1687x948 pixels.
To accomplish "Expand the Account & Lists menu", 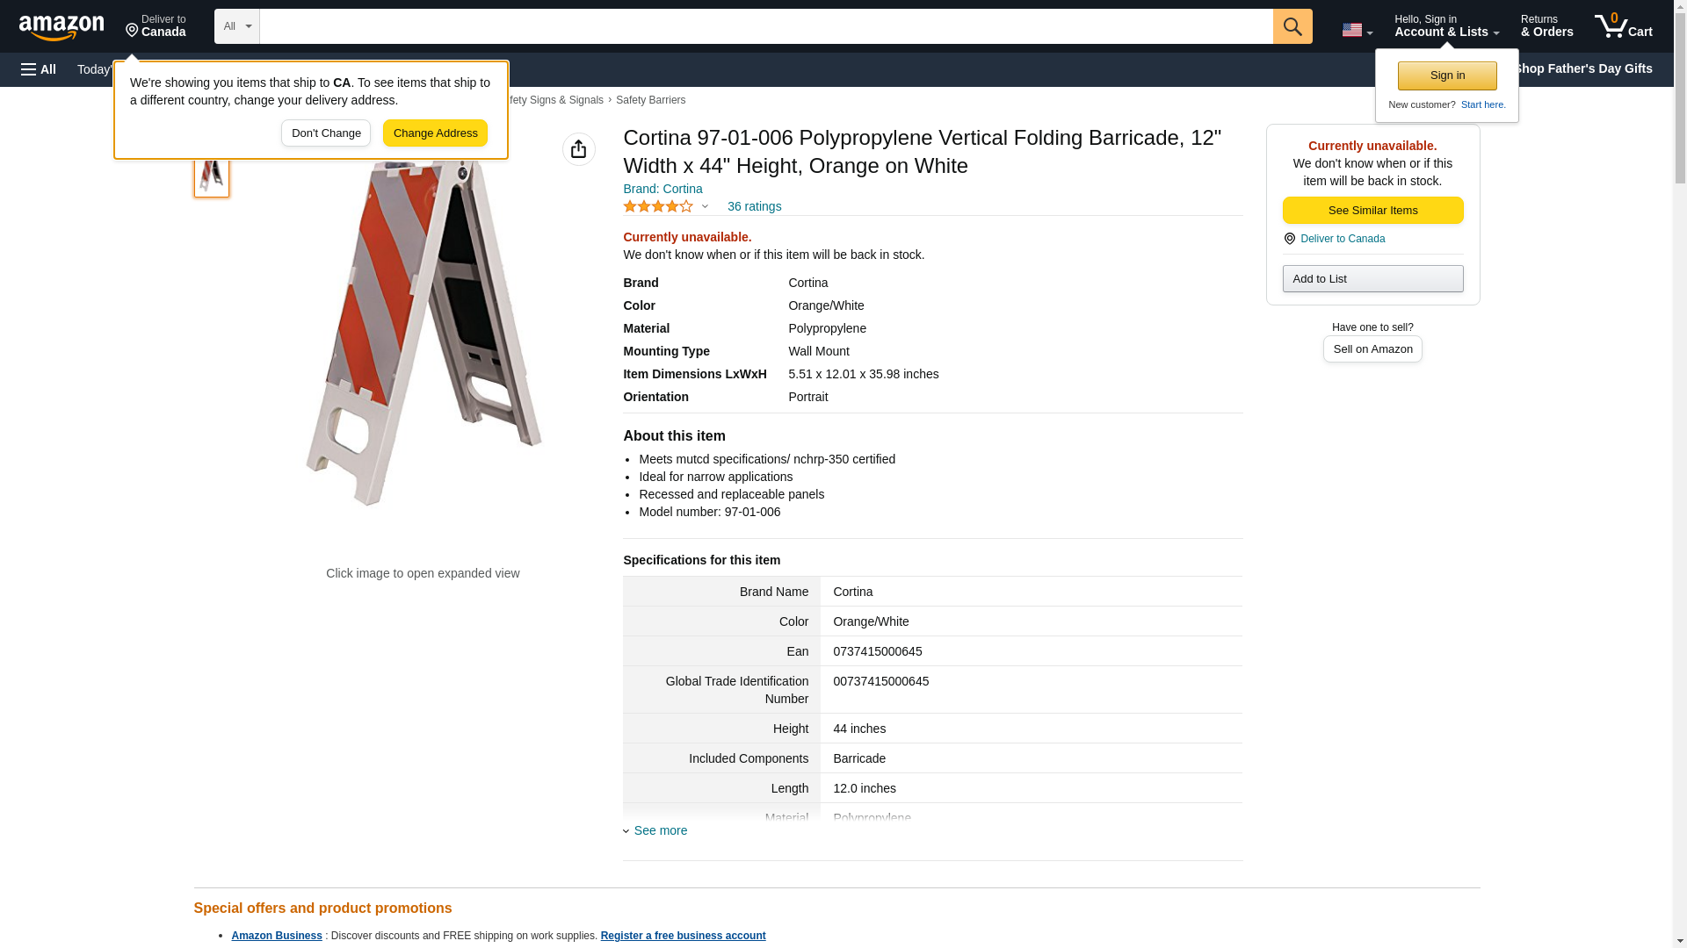I will point(1446,26).
